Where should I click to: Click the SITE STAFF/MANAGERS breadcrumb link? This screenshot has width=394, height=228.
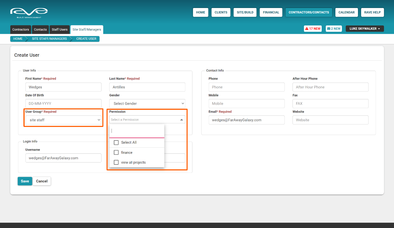[x=49, y=39]
